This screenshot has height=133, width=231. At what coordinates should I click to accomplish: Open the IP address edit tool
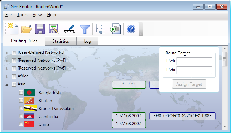tap(69, 29)
